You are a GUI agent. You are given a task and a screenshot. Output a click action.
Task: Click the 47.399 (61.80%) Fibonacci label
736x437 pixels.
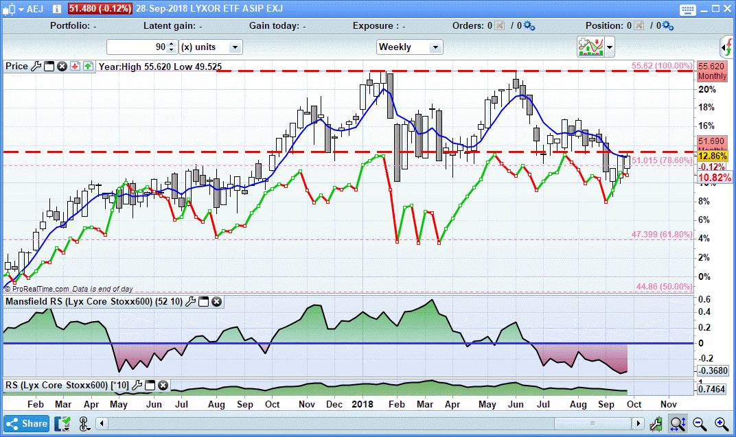tap(662, 235)
